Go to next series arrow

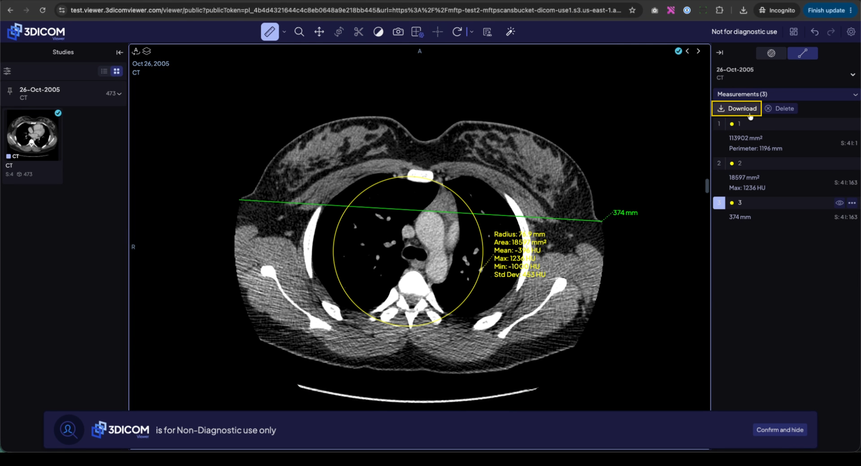698,51
